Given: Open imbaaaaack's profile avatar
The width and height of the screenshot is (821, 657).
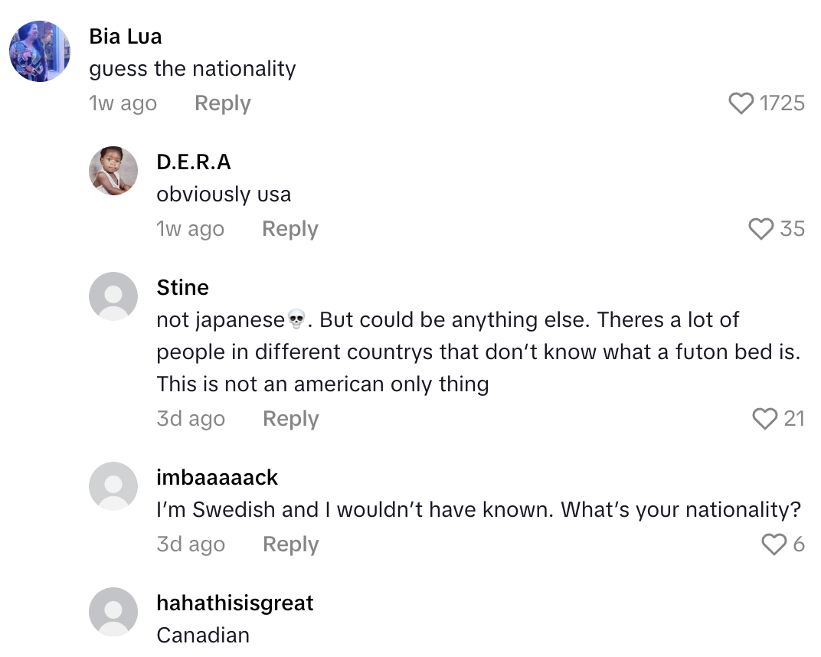Looking at the screenshot, I should coord(113,486).
